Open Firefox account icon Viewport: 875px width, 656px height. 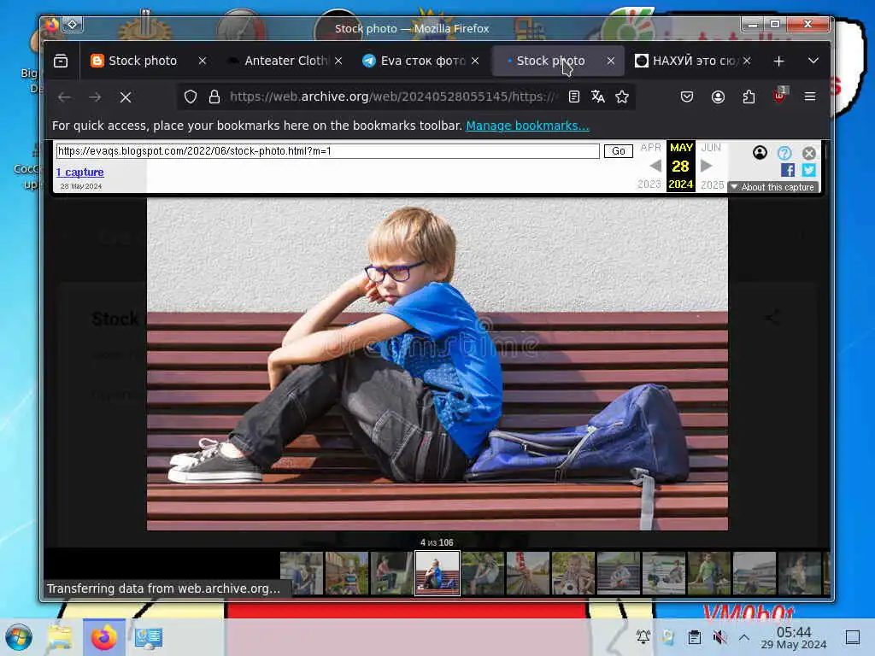tap(718, 97)
